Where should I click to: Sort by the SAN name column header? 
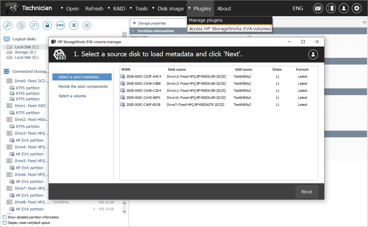[248, 69]
